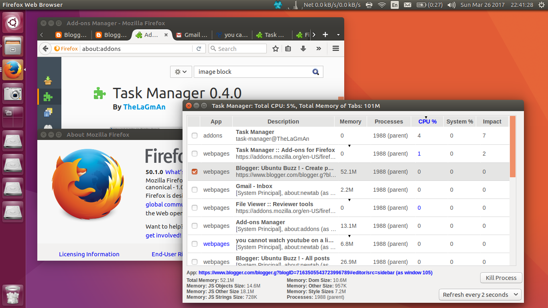Bookmark this page with star icon
Image resolution: width=548 pixels, height=308 pixels.
[276, 49]
